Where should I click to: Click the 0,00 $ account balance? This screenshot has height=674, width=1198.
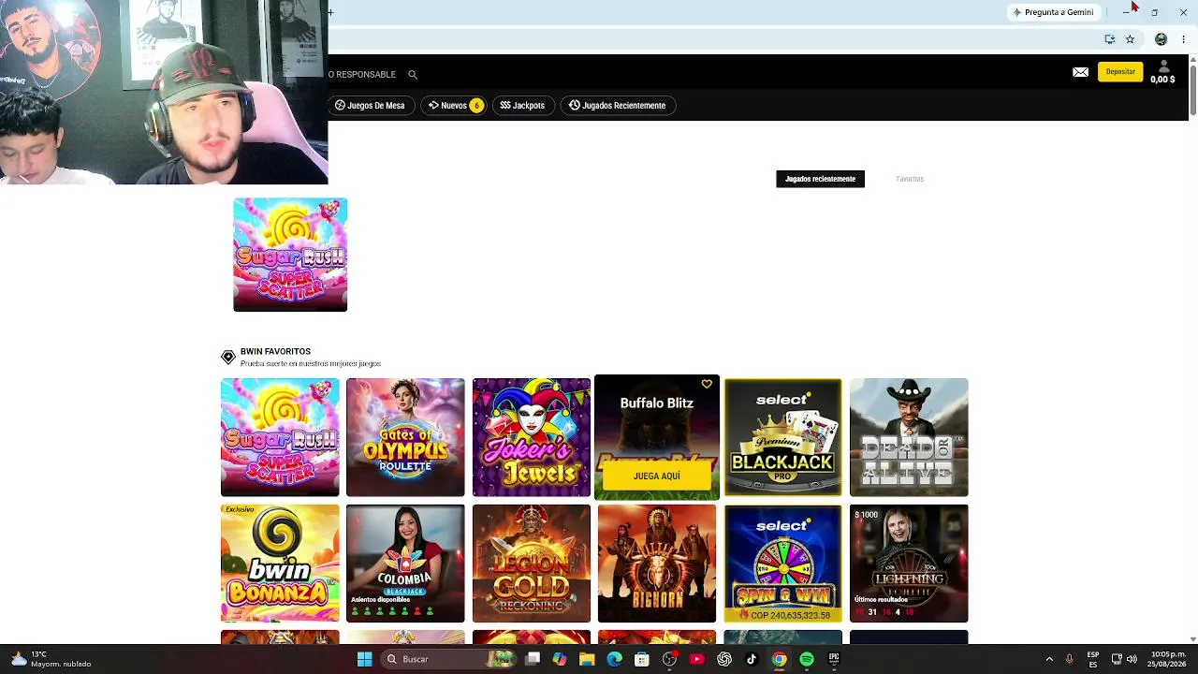1162,80
